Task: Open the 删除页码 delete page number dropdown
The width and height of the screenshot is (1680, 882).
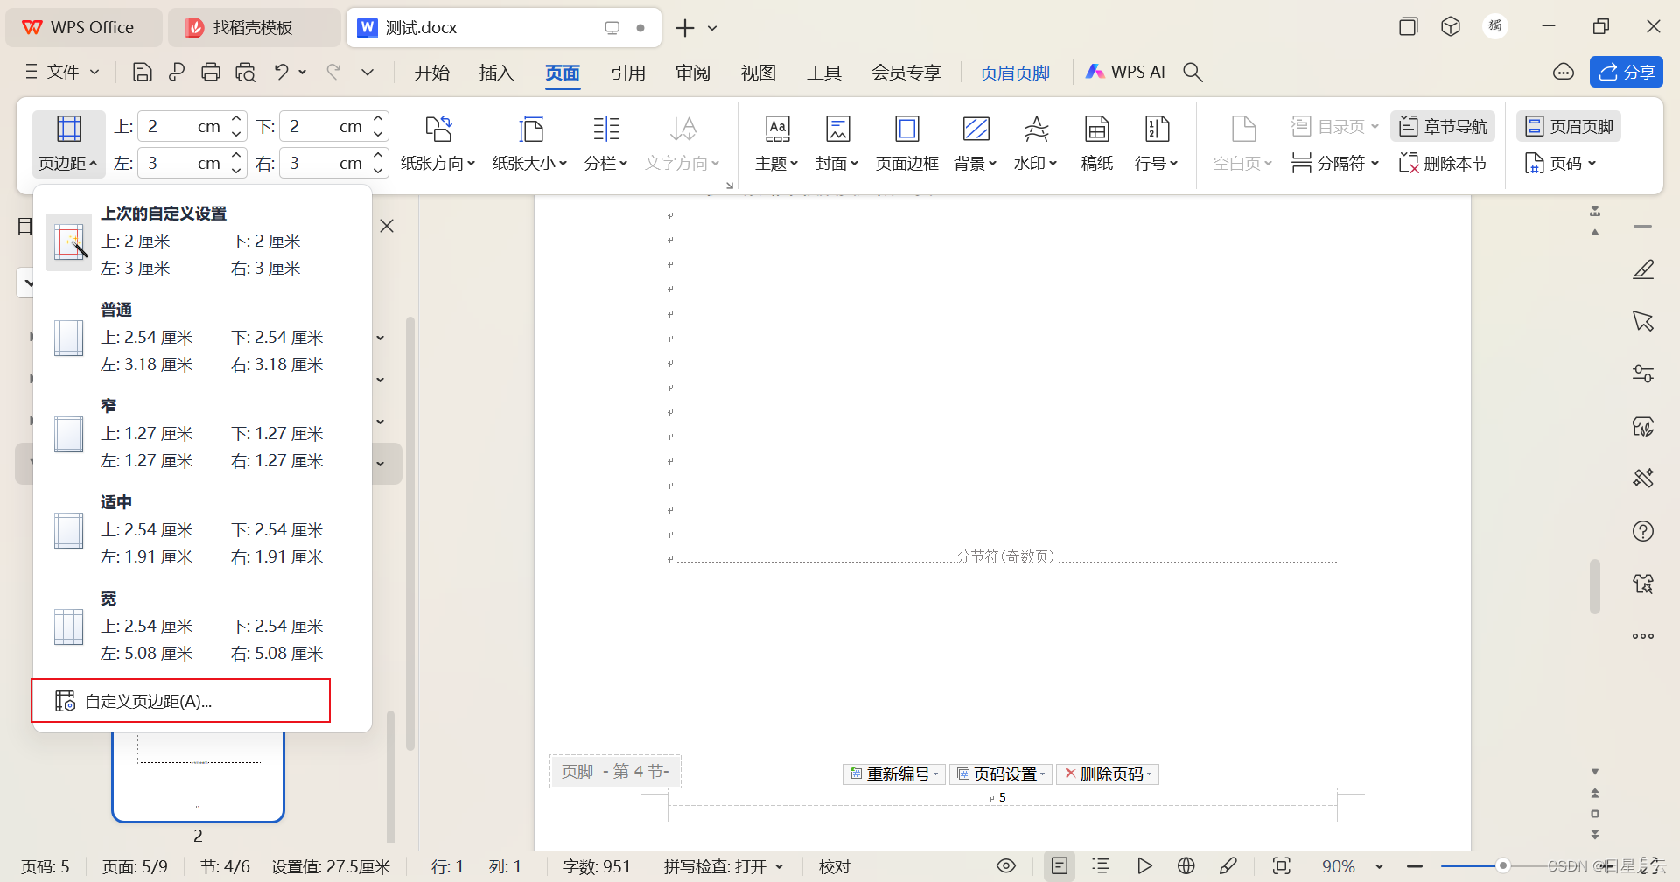Action: 1108,773
